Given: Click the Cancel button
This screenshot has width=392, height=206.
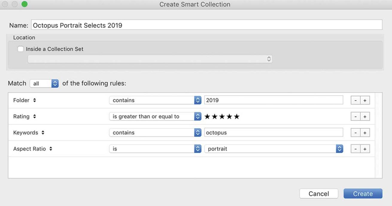Looking at the screenshot, I should [x=319, y=194].
